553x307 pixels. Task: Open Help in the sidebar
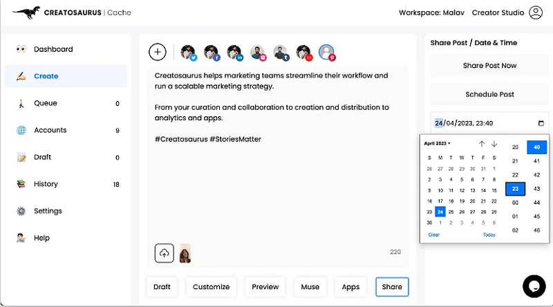(x=66, y=238)
